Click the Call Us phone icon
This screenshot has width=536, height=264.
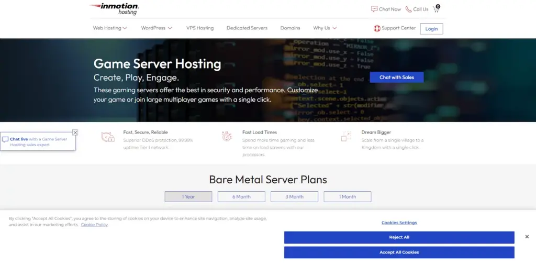pyautogui.click(x=408, y=9)
